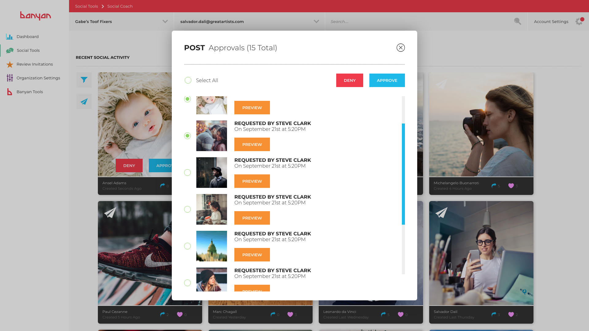Viewport: 589px width, 331px height.
Task: Select the man-in-hat post radio
Action: pos(187,173)
